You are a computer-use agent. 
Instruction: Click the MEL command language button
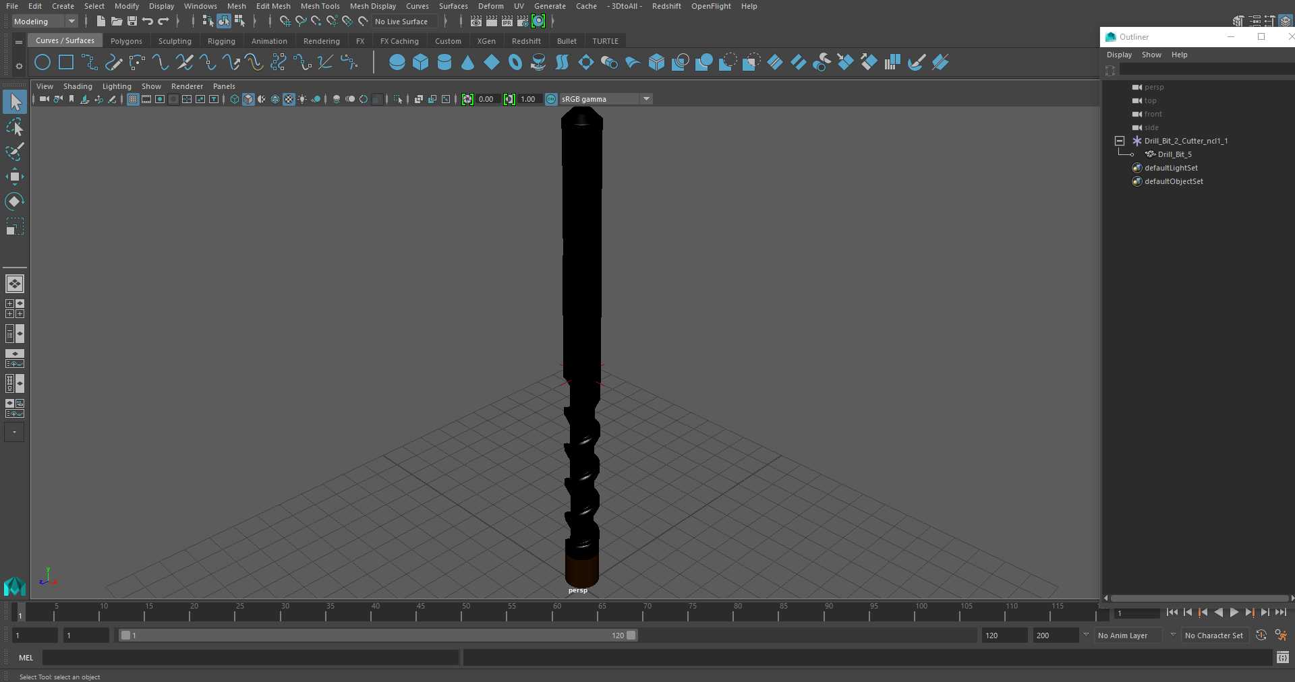[x=26, y=658]
